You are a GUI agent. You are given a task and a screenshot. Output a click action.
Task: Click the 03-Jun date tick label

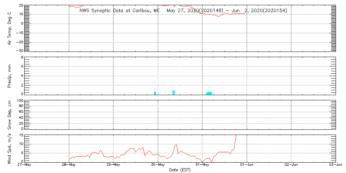(x=336, y=165)
